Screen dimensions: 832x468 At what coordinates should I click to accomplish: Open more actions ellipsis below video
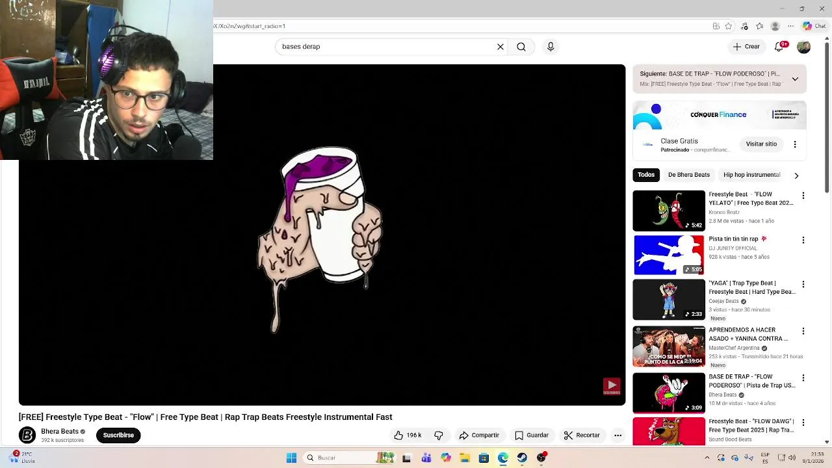(618, 435)
